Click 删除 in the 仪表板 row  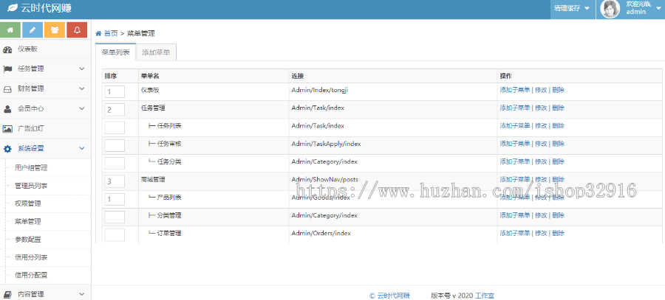pos(558,90)
